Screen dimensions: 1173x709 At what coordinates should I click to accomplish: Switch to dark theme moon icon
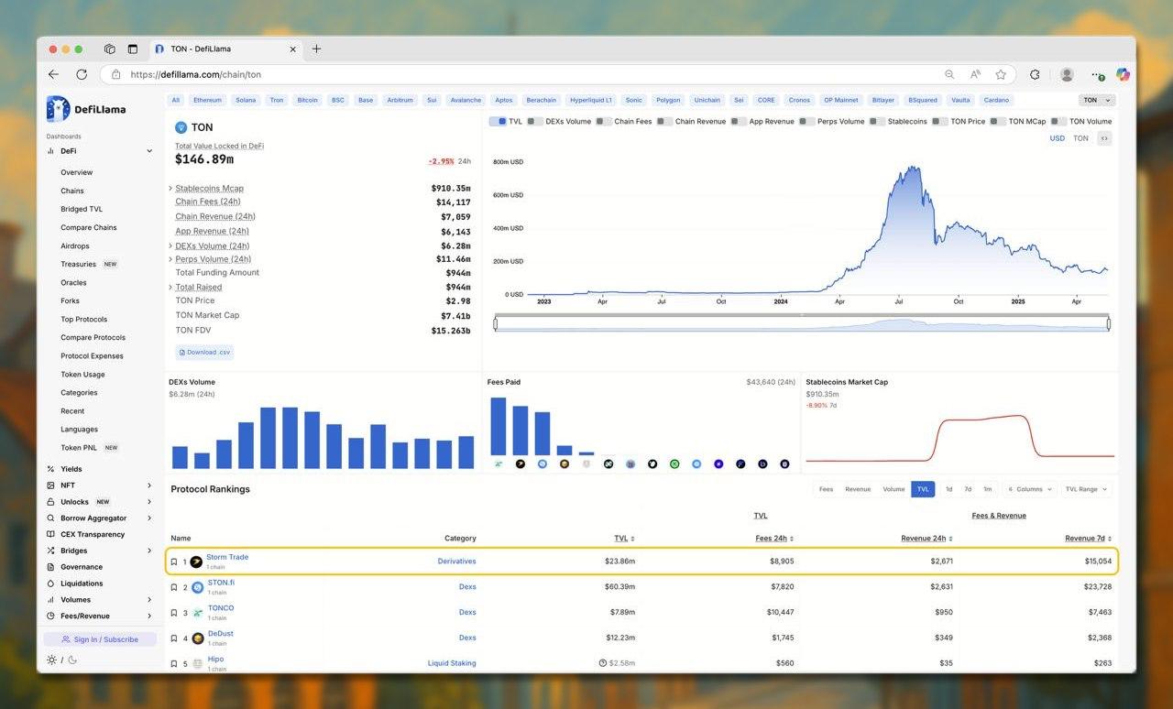(x=72, y=660)
